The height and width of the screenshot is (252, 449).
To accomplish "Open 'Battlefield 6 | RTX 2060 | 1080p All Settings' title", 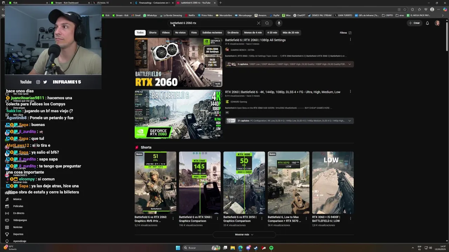I will 255,40.
